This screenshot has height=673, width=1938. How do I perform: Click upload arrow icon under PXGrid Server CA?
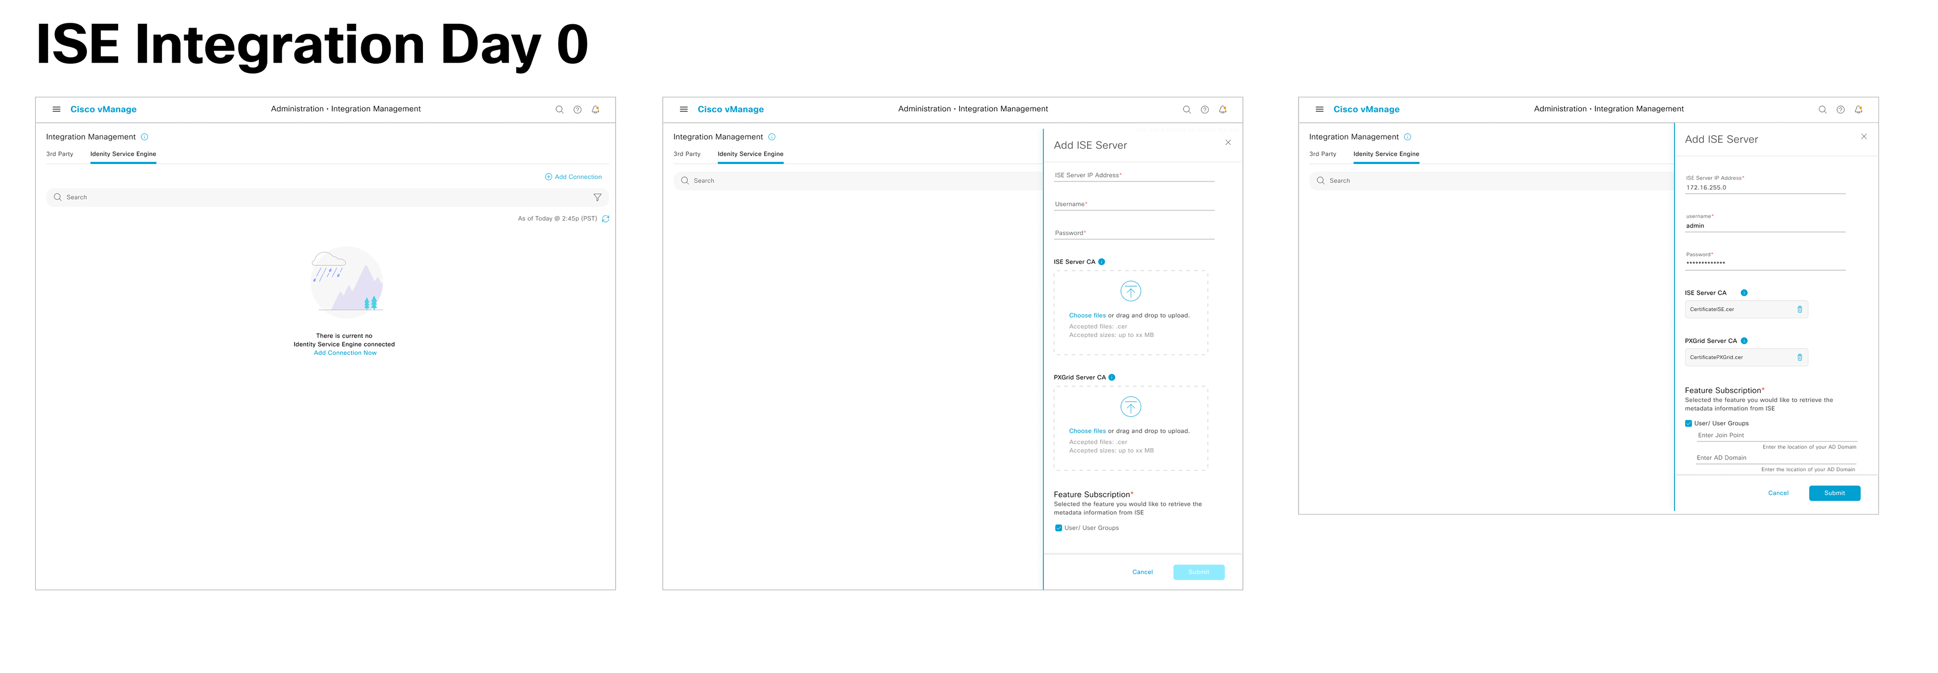click(x=1130, y=408)
